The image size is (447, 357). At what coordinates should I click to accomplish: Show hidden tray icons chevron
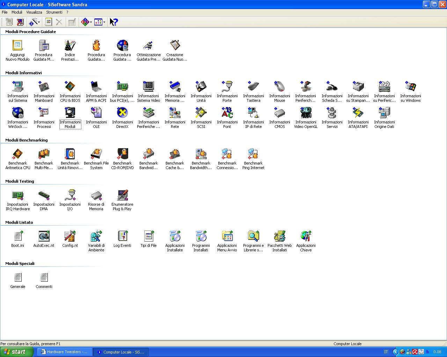[395, 352]
